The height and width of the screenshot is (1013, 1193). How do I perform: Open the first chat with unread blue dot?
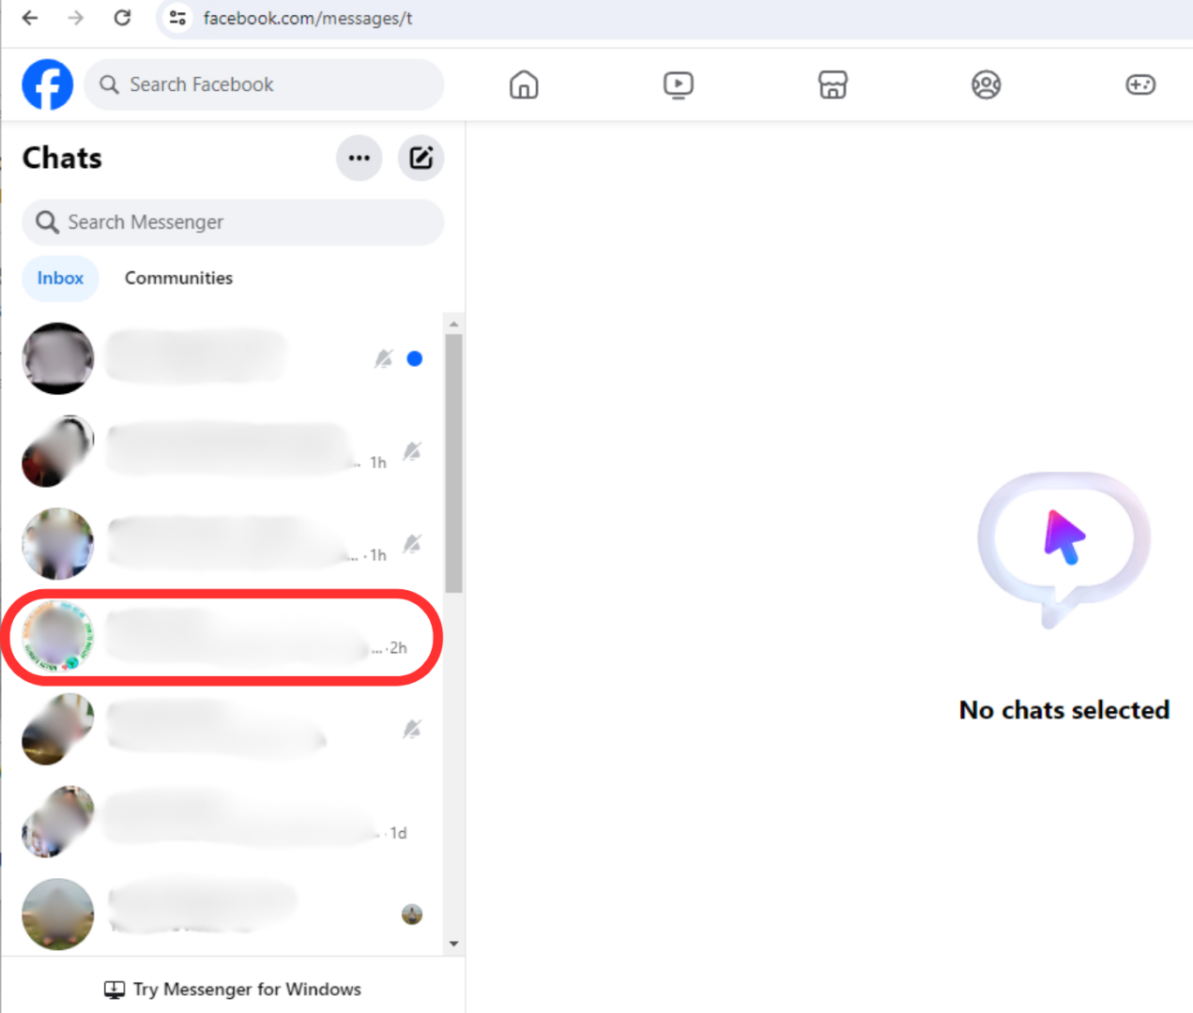pyautogui.click(x=222, y=358)
